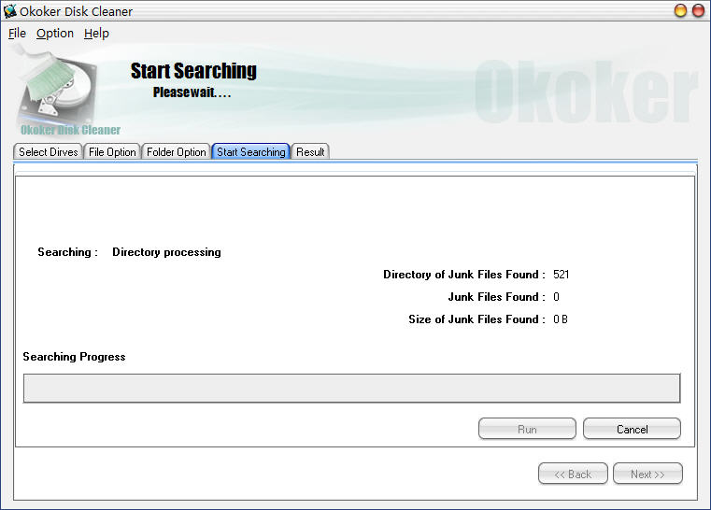This screenshot has width=711, height=510.
Task: Click the 'Searching :' label
Action: (x=67, y=252)
